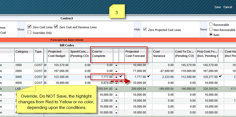Viewport: 236px width, 117px height.
Task: Click the 77,000.00 forecast cell
Action: (136, 71)
